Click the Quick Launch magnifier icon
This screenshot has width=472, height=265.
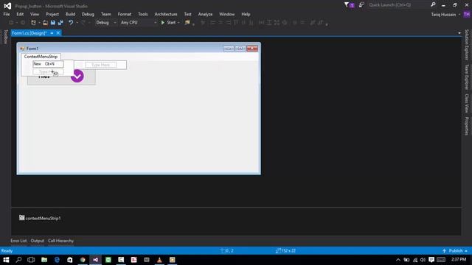(433, 4)
